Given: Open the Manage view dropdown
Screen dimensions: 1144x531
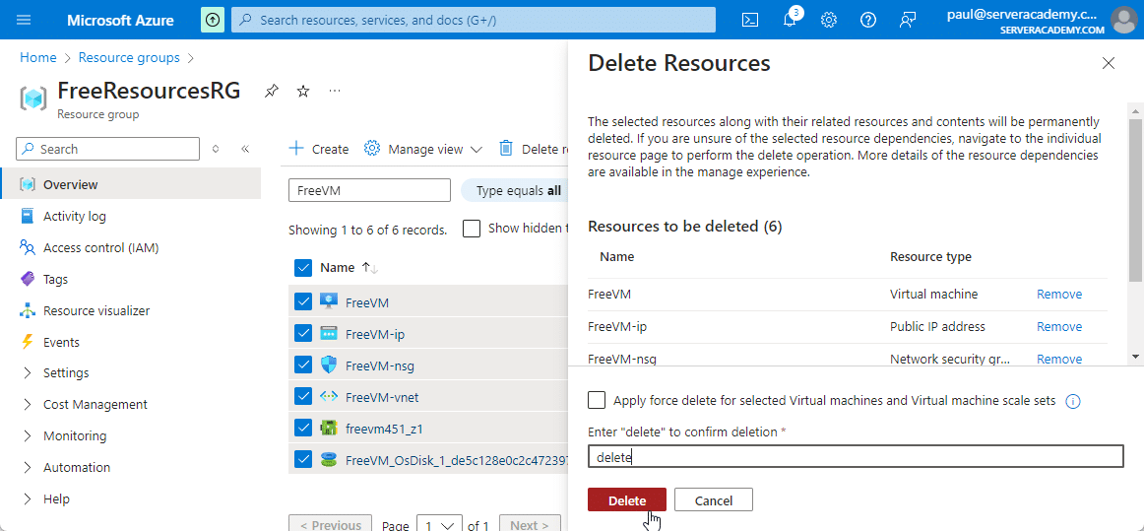Looking at the screenshot, I should (x=423, y=149).
